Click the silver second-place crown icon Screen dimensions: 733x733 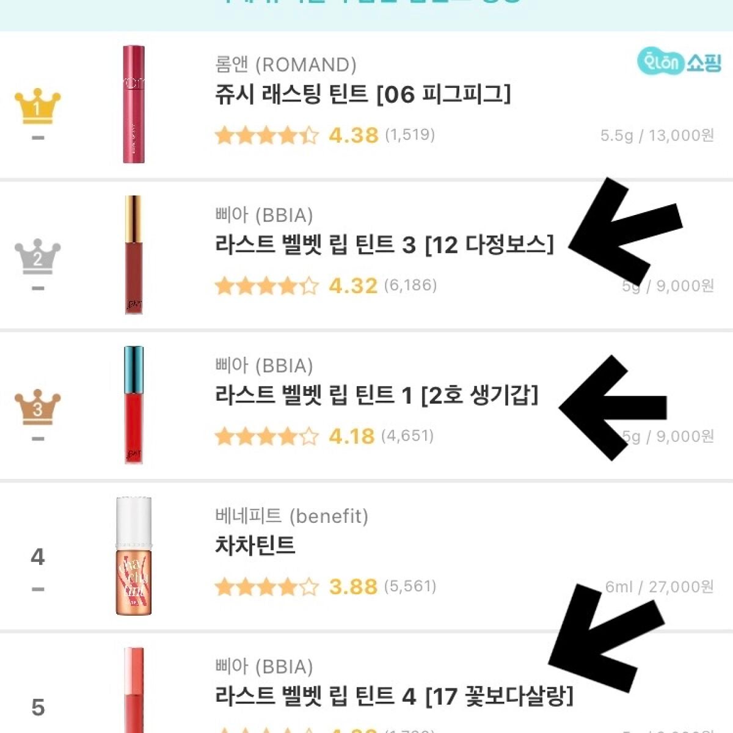click(37, 257)
